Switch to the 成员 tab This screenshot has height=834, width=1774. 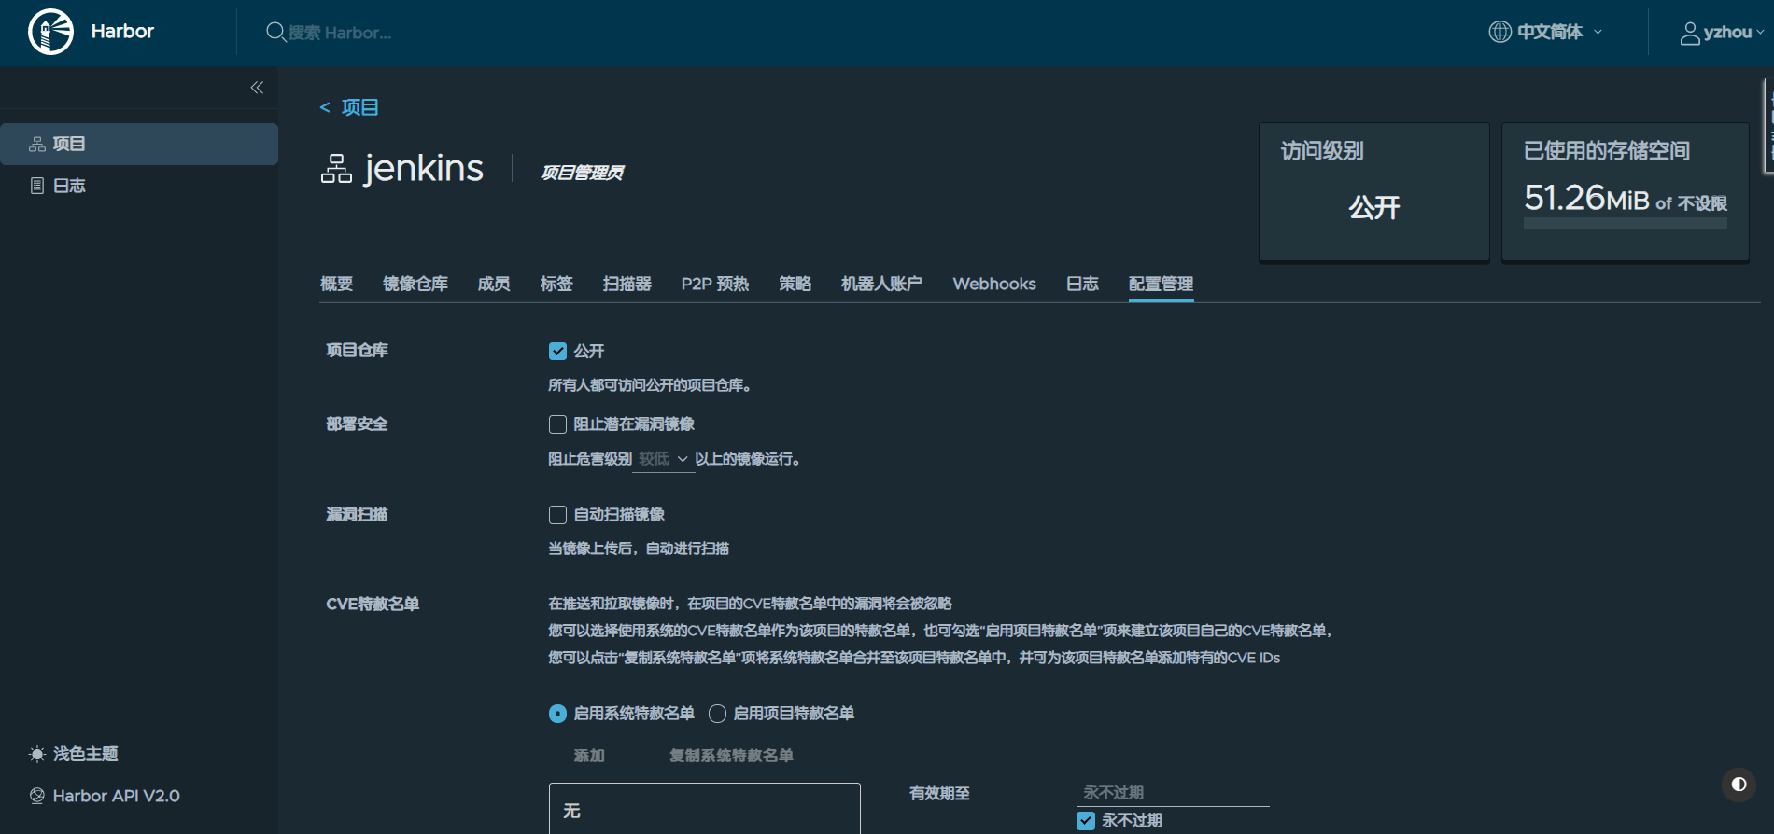point(494,284)
